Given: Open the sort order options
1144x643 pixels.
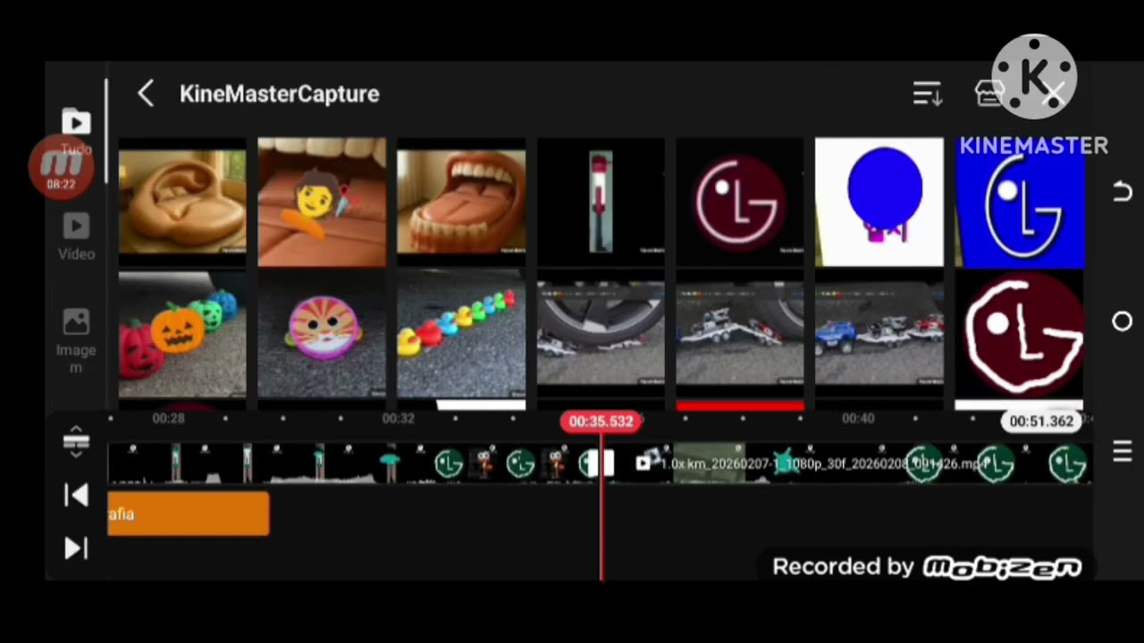Looking at the screenshot, I should (928, 94).
